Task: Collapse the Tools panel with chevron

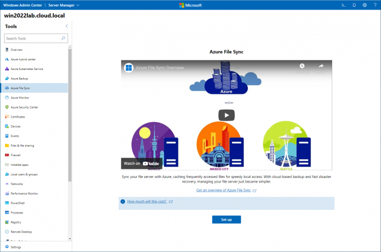Action: coord(67,26)
